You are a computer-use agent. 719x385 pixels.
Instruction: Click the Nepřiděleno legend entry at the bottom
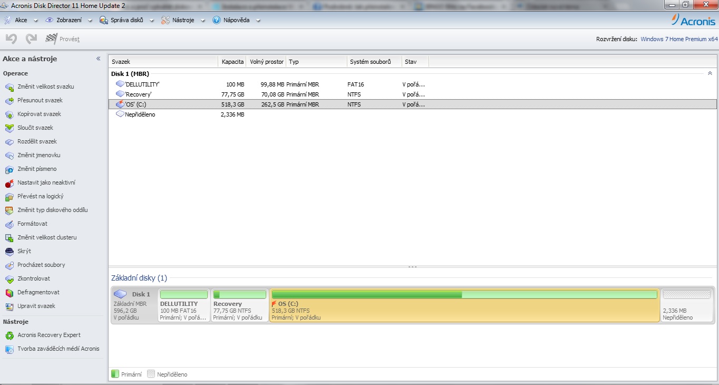click(168, 374)
